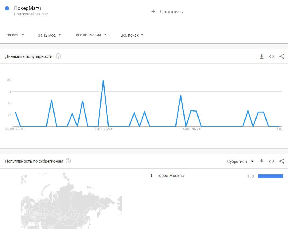Click the blue dot beside ПокерМатч
Image resolution: width=288 pixels, height=229 pixels.
click(7, 8)
